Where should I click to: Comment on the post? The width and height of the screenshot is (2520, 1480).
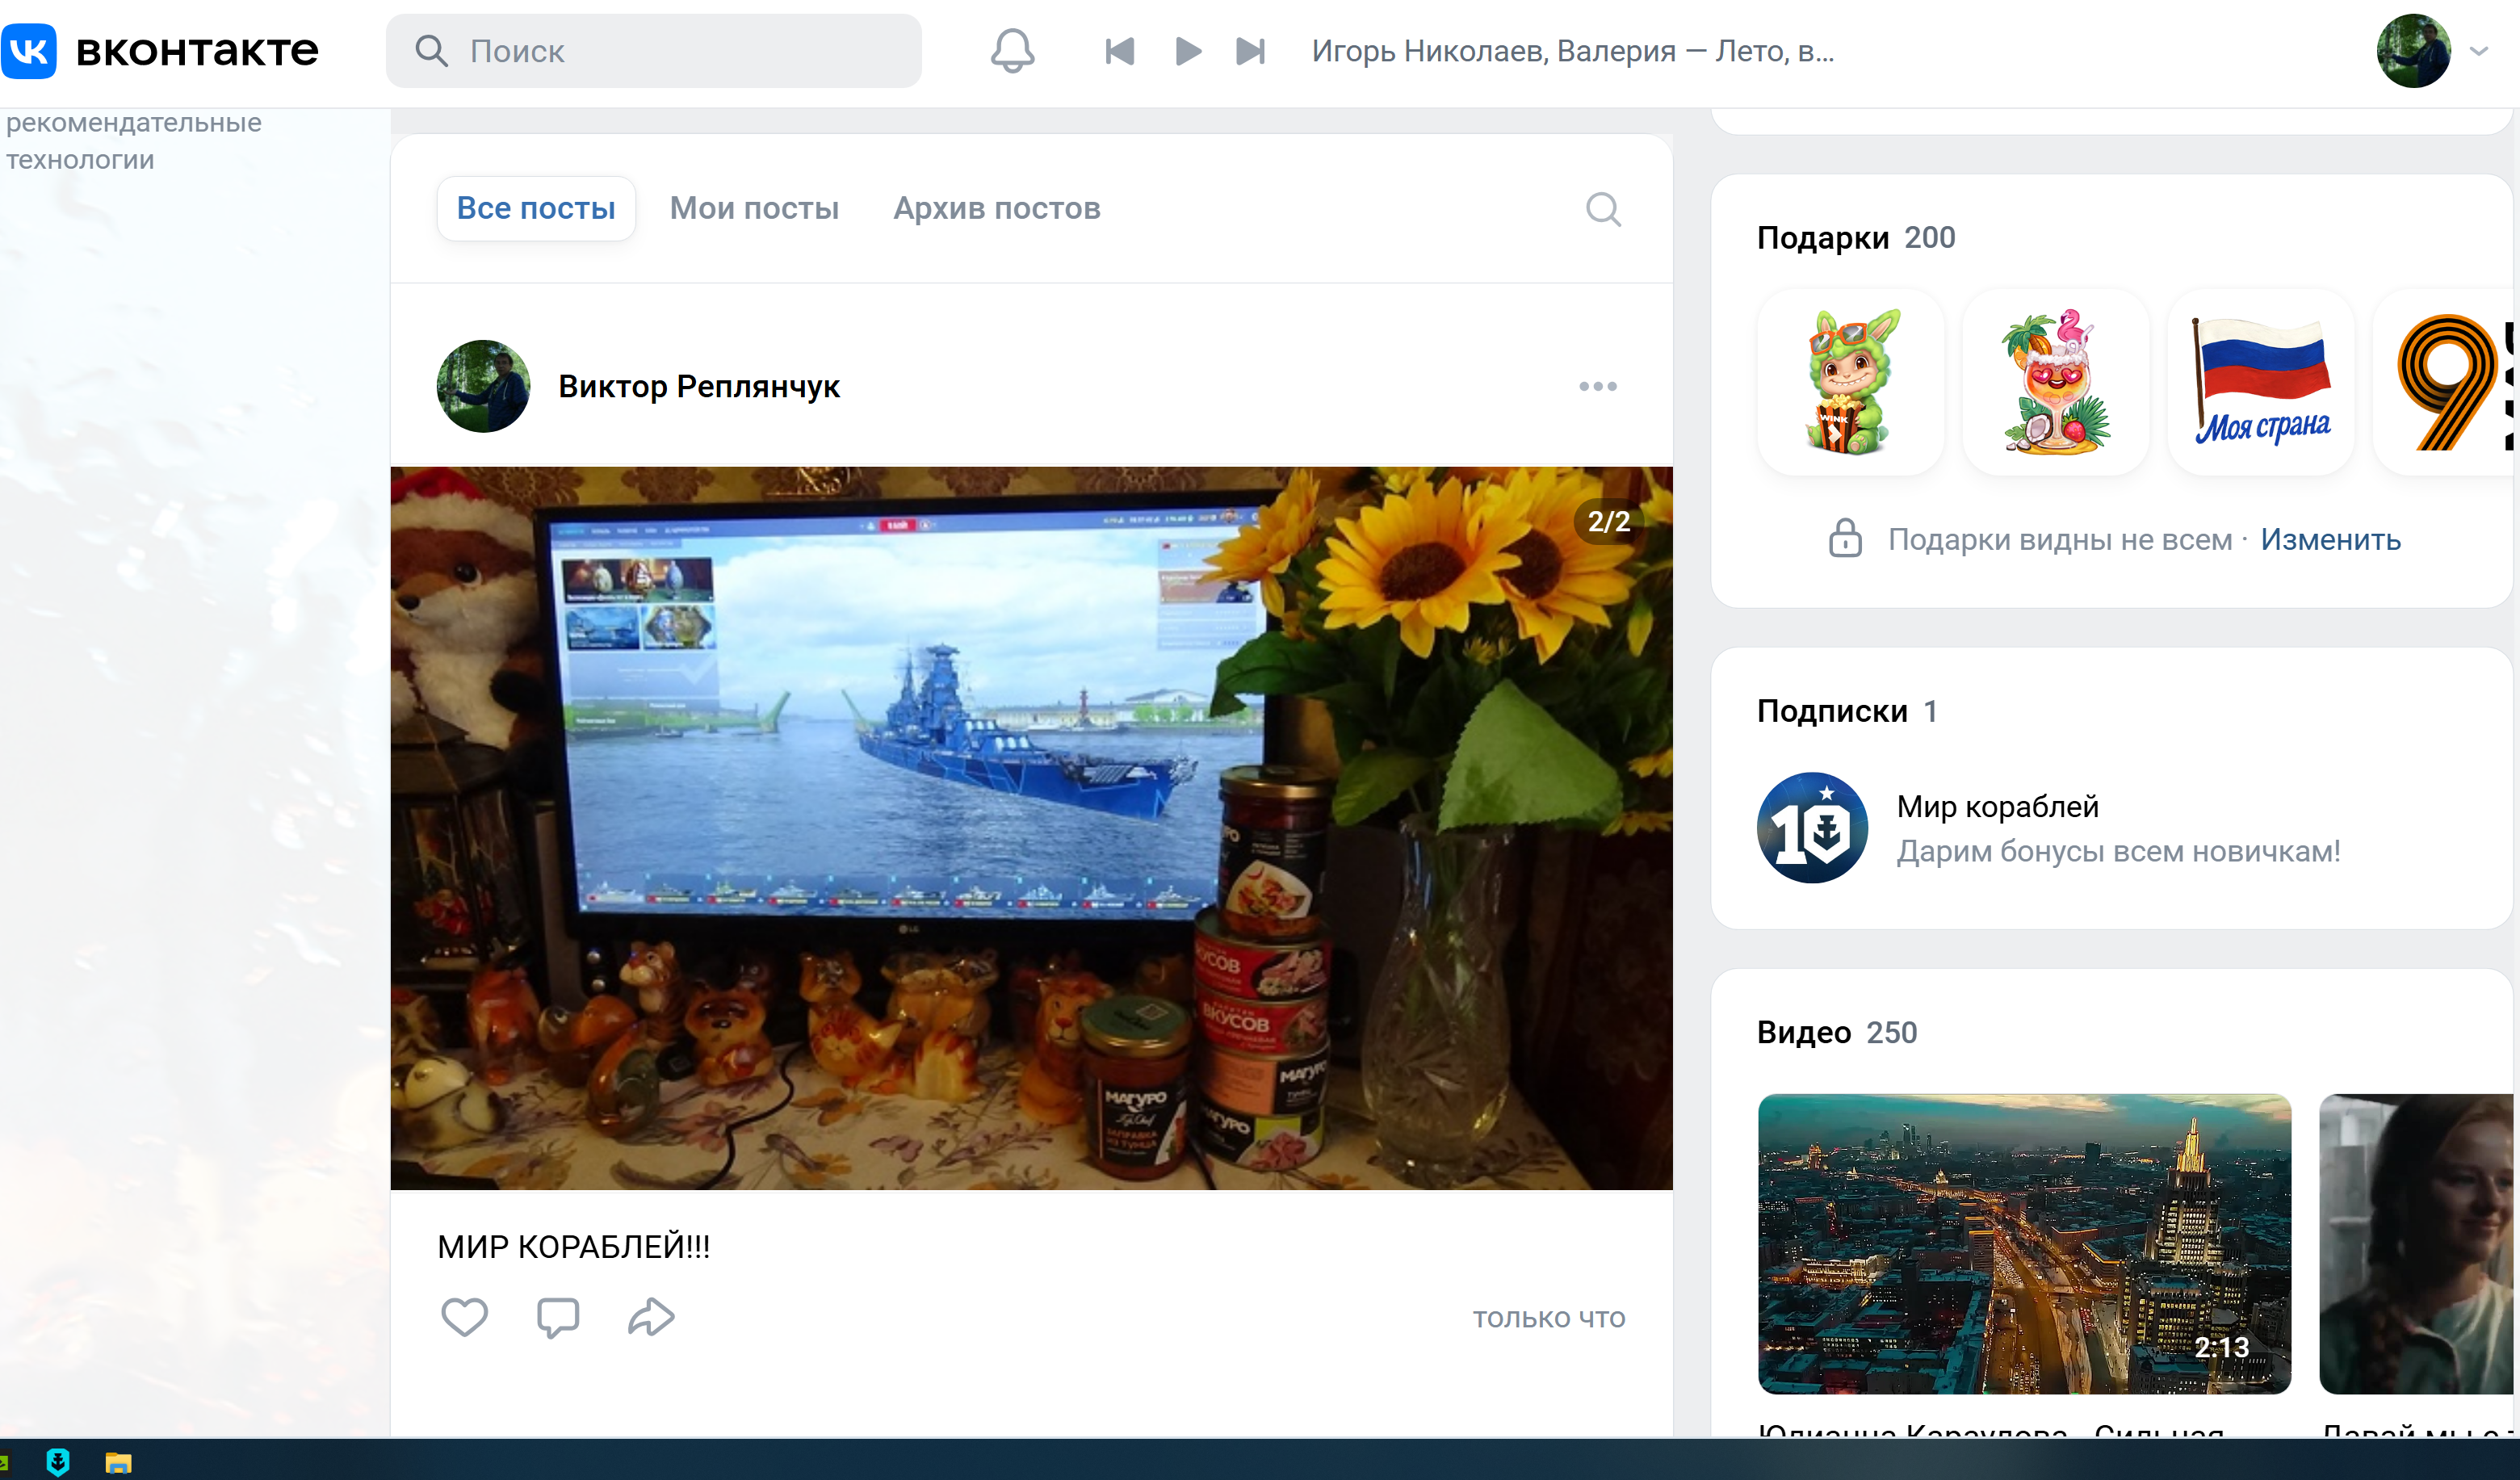(558, 1317)
